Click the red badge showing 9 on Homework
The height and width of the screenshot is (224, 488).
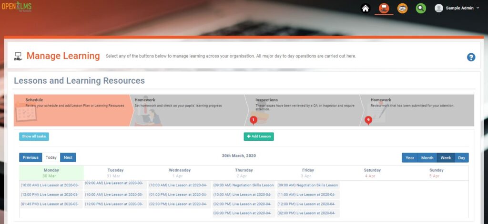368,120
